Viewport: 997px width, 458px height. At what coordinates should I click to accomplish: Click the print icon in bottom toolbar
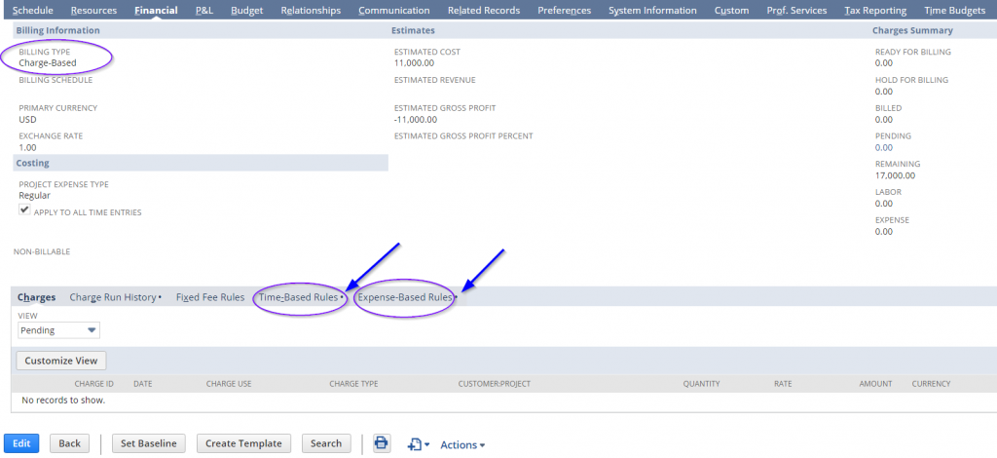[382, 443]
